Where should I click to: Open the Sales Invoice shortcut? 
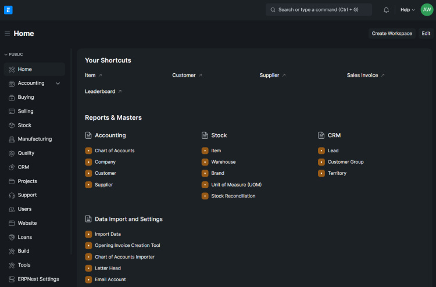(x=363, y=76)
